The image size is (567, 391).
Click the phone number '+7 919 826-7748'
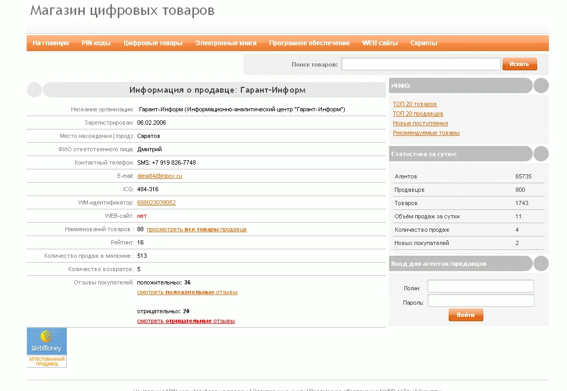pyautogui.click(x=174, y=162)
